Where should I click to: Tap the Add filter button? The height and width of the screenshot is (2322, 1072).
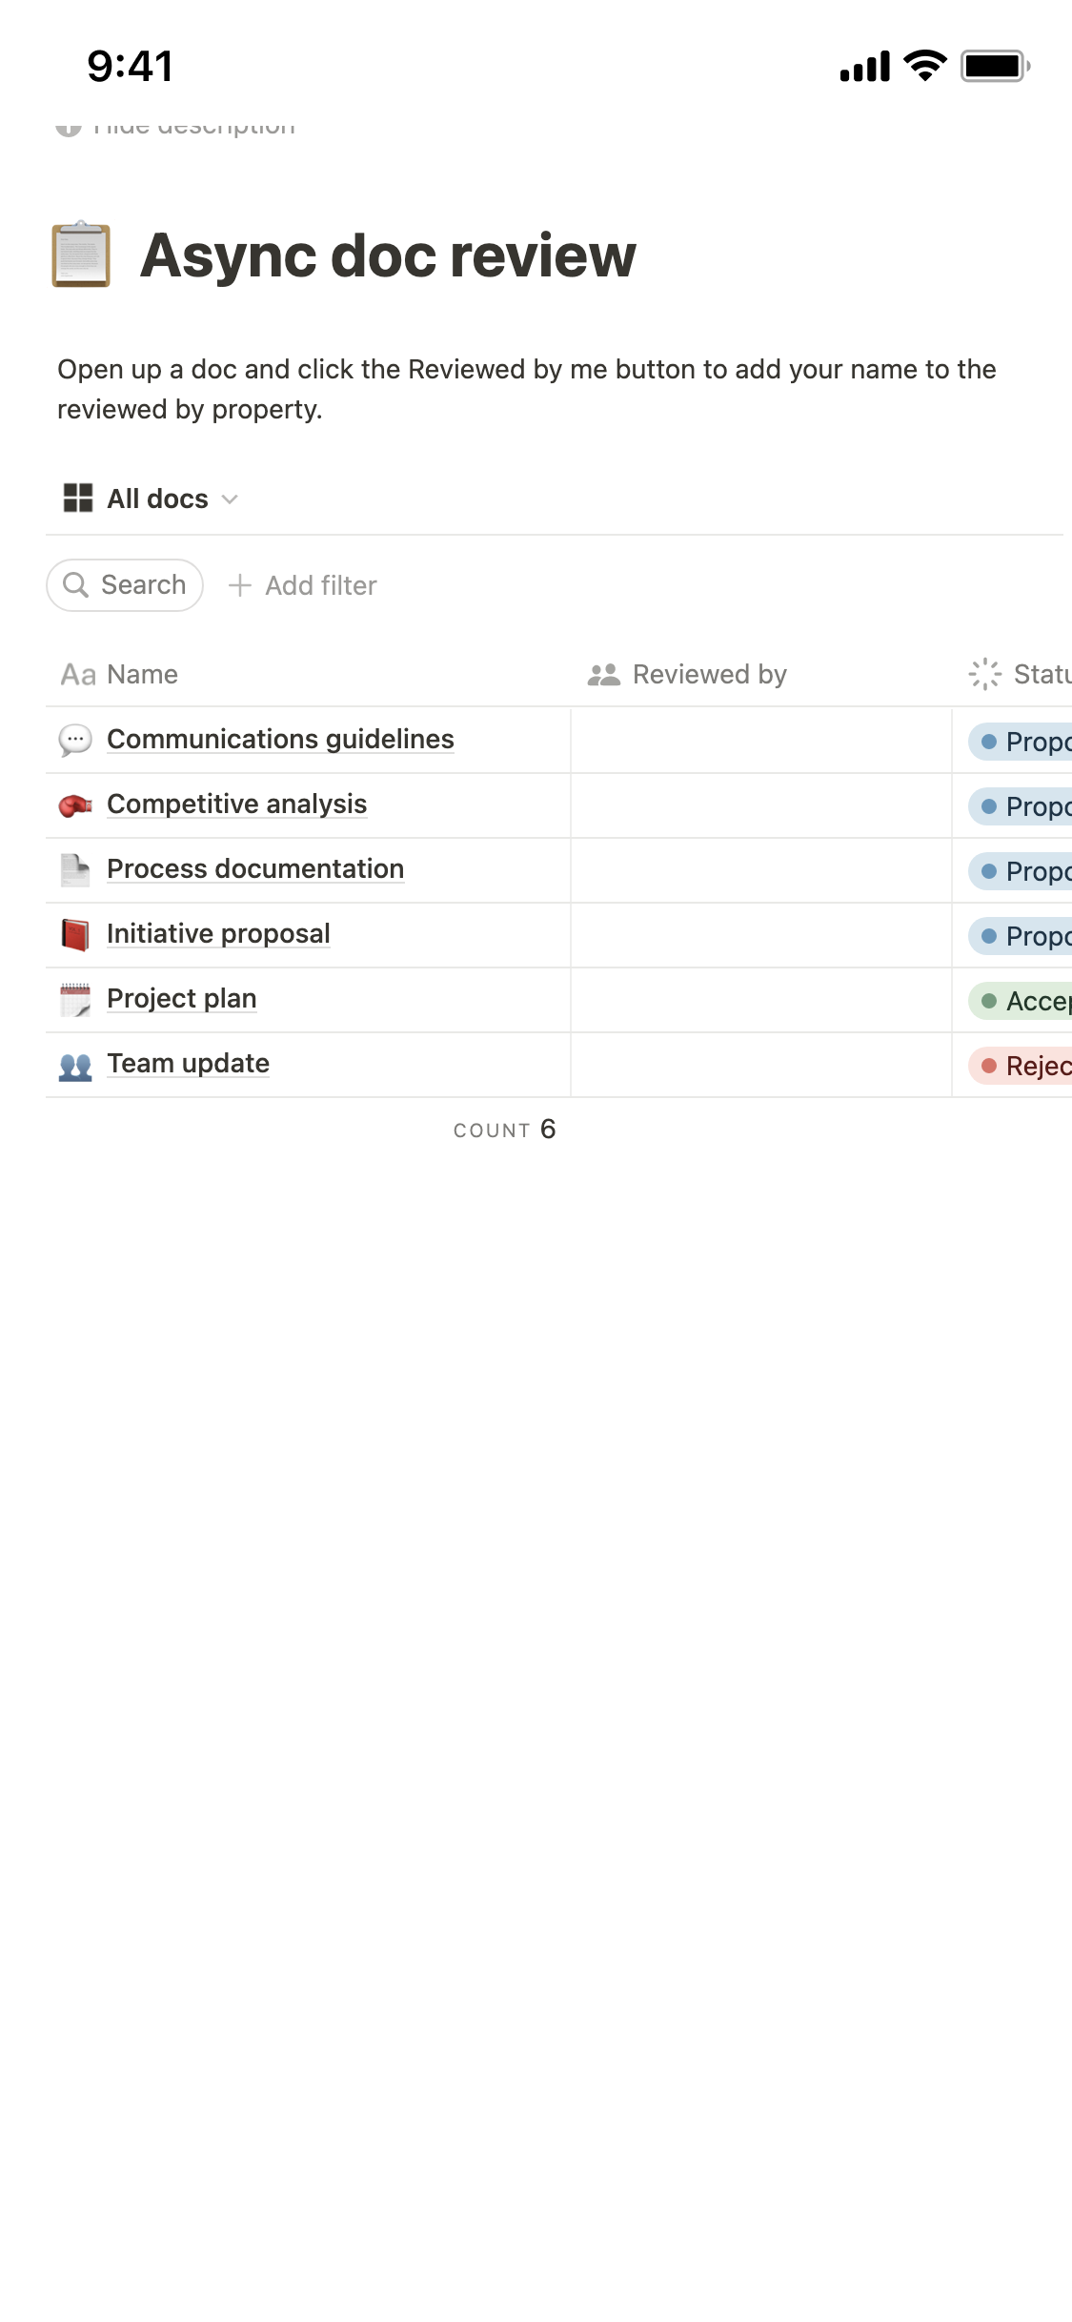[x=303, y=585]
